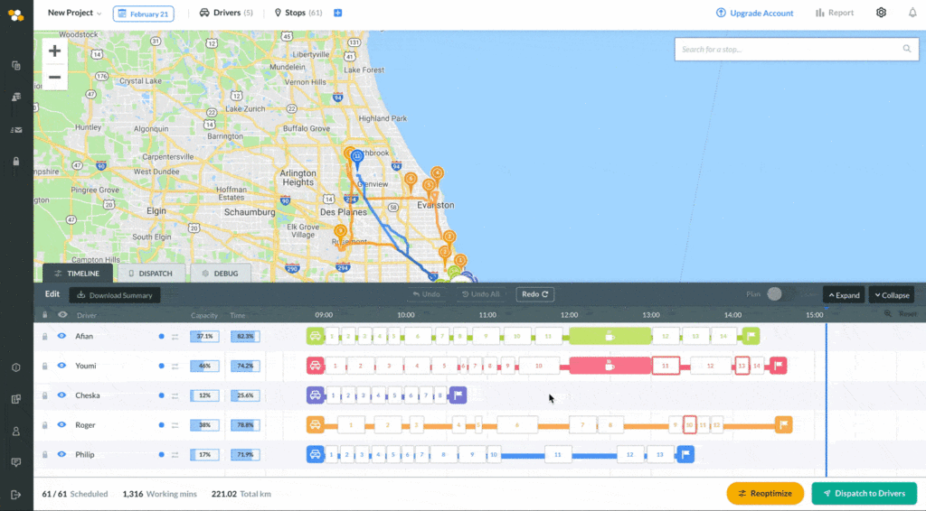Click Dispatch to Drivers button
The width and height of the screenshot is (926, 511).
[x=865, y=493]
